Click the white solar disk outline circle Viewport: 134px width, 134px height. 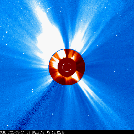click(67, 67)
